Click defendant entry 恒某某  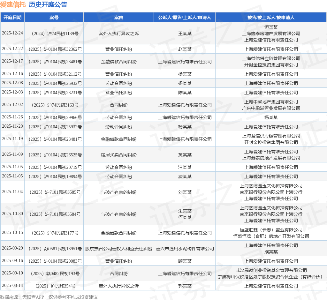271,27
